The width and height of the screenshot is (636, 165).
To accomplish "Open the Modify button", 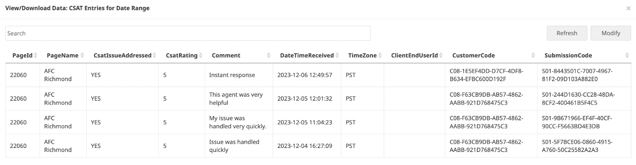I will (x=611, y=33).
